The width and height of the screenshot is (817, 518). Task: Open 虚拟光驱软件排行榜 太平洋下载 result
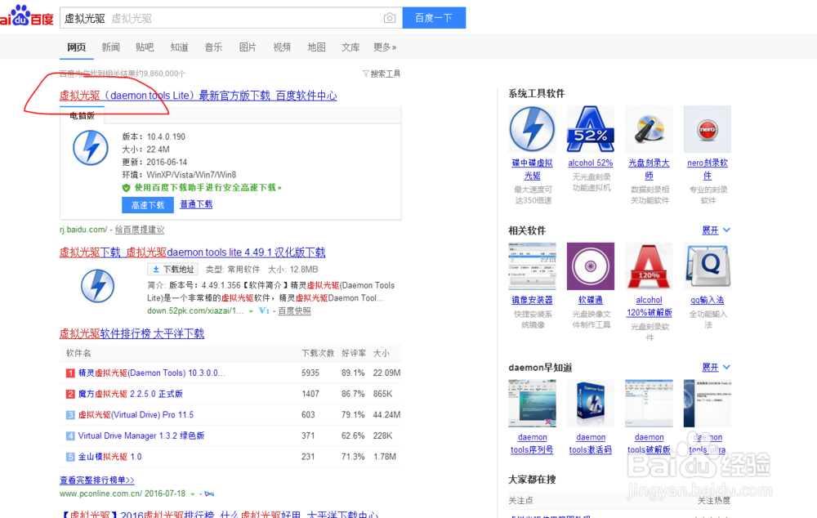132,334
